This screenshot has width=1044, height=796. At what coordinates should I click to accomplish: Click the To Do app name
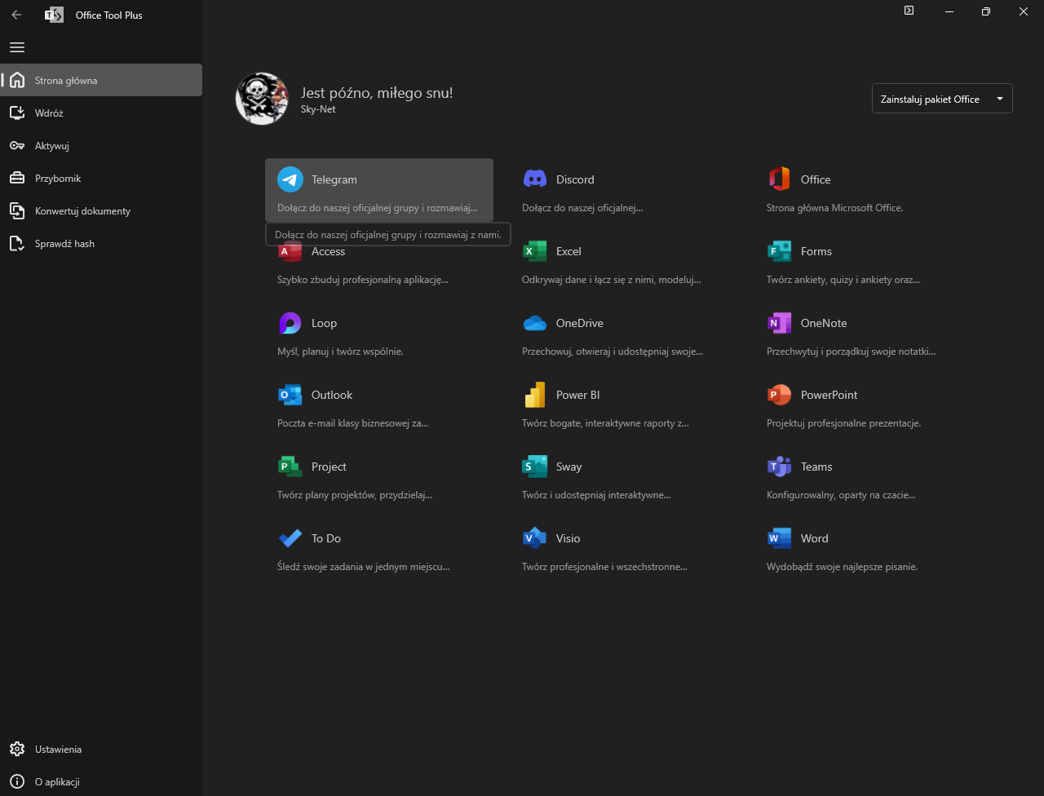point(326,538)
